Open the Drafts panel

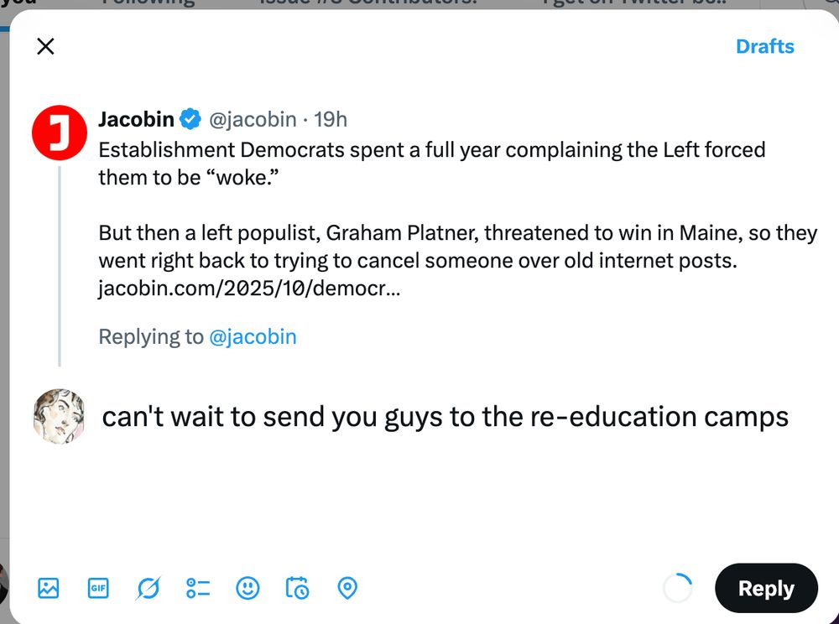pyautogui.click(x=764, y=46)
